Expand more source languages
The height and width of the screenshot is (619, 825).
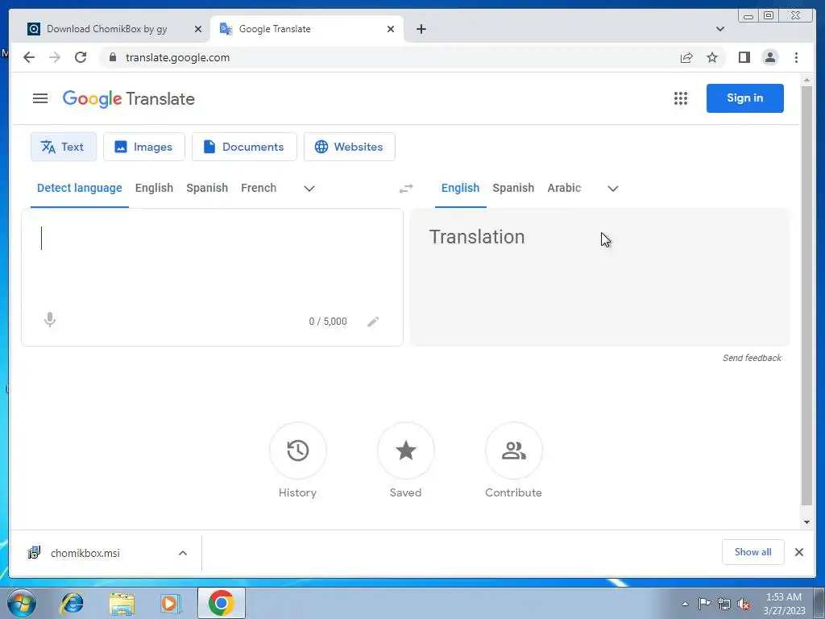(309, 189)
